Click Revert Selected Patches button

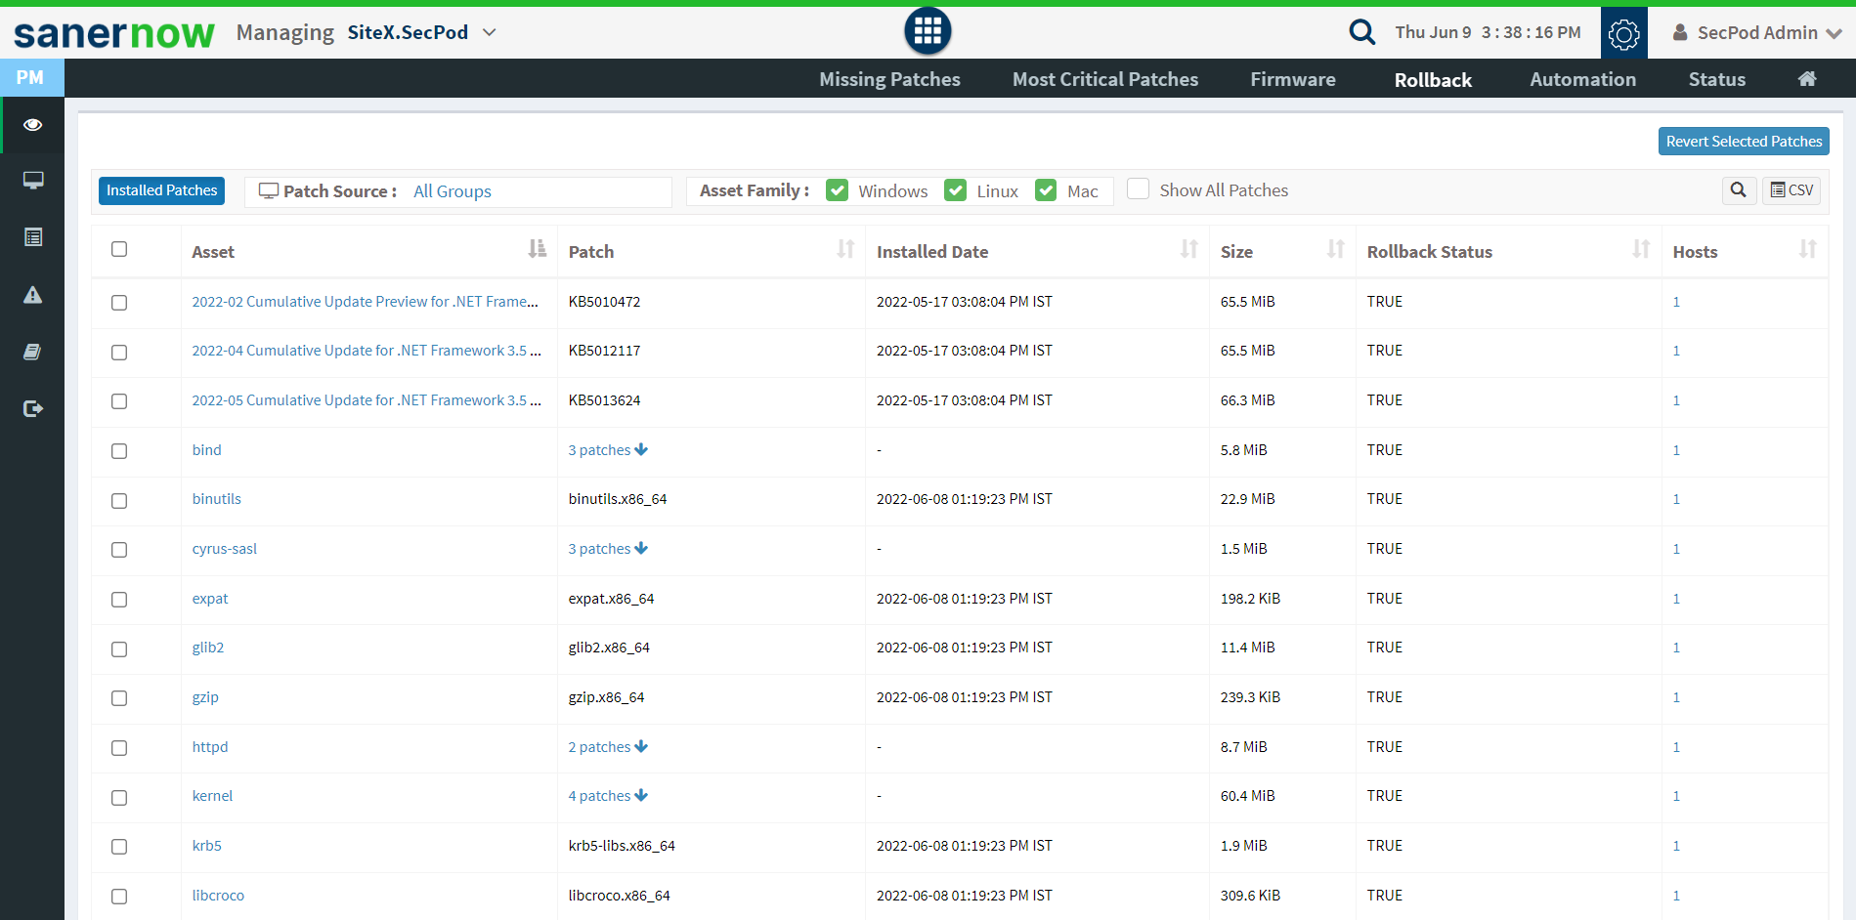1744,142
